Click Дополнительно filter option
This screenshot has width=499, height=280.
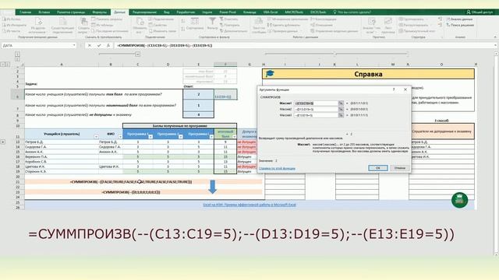click(233, 31)
